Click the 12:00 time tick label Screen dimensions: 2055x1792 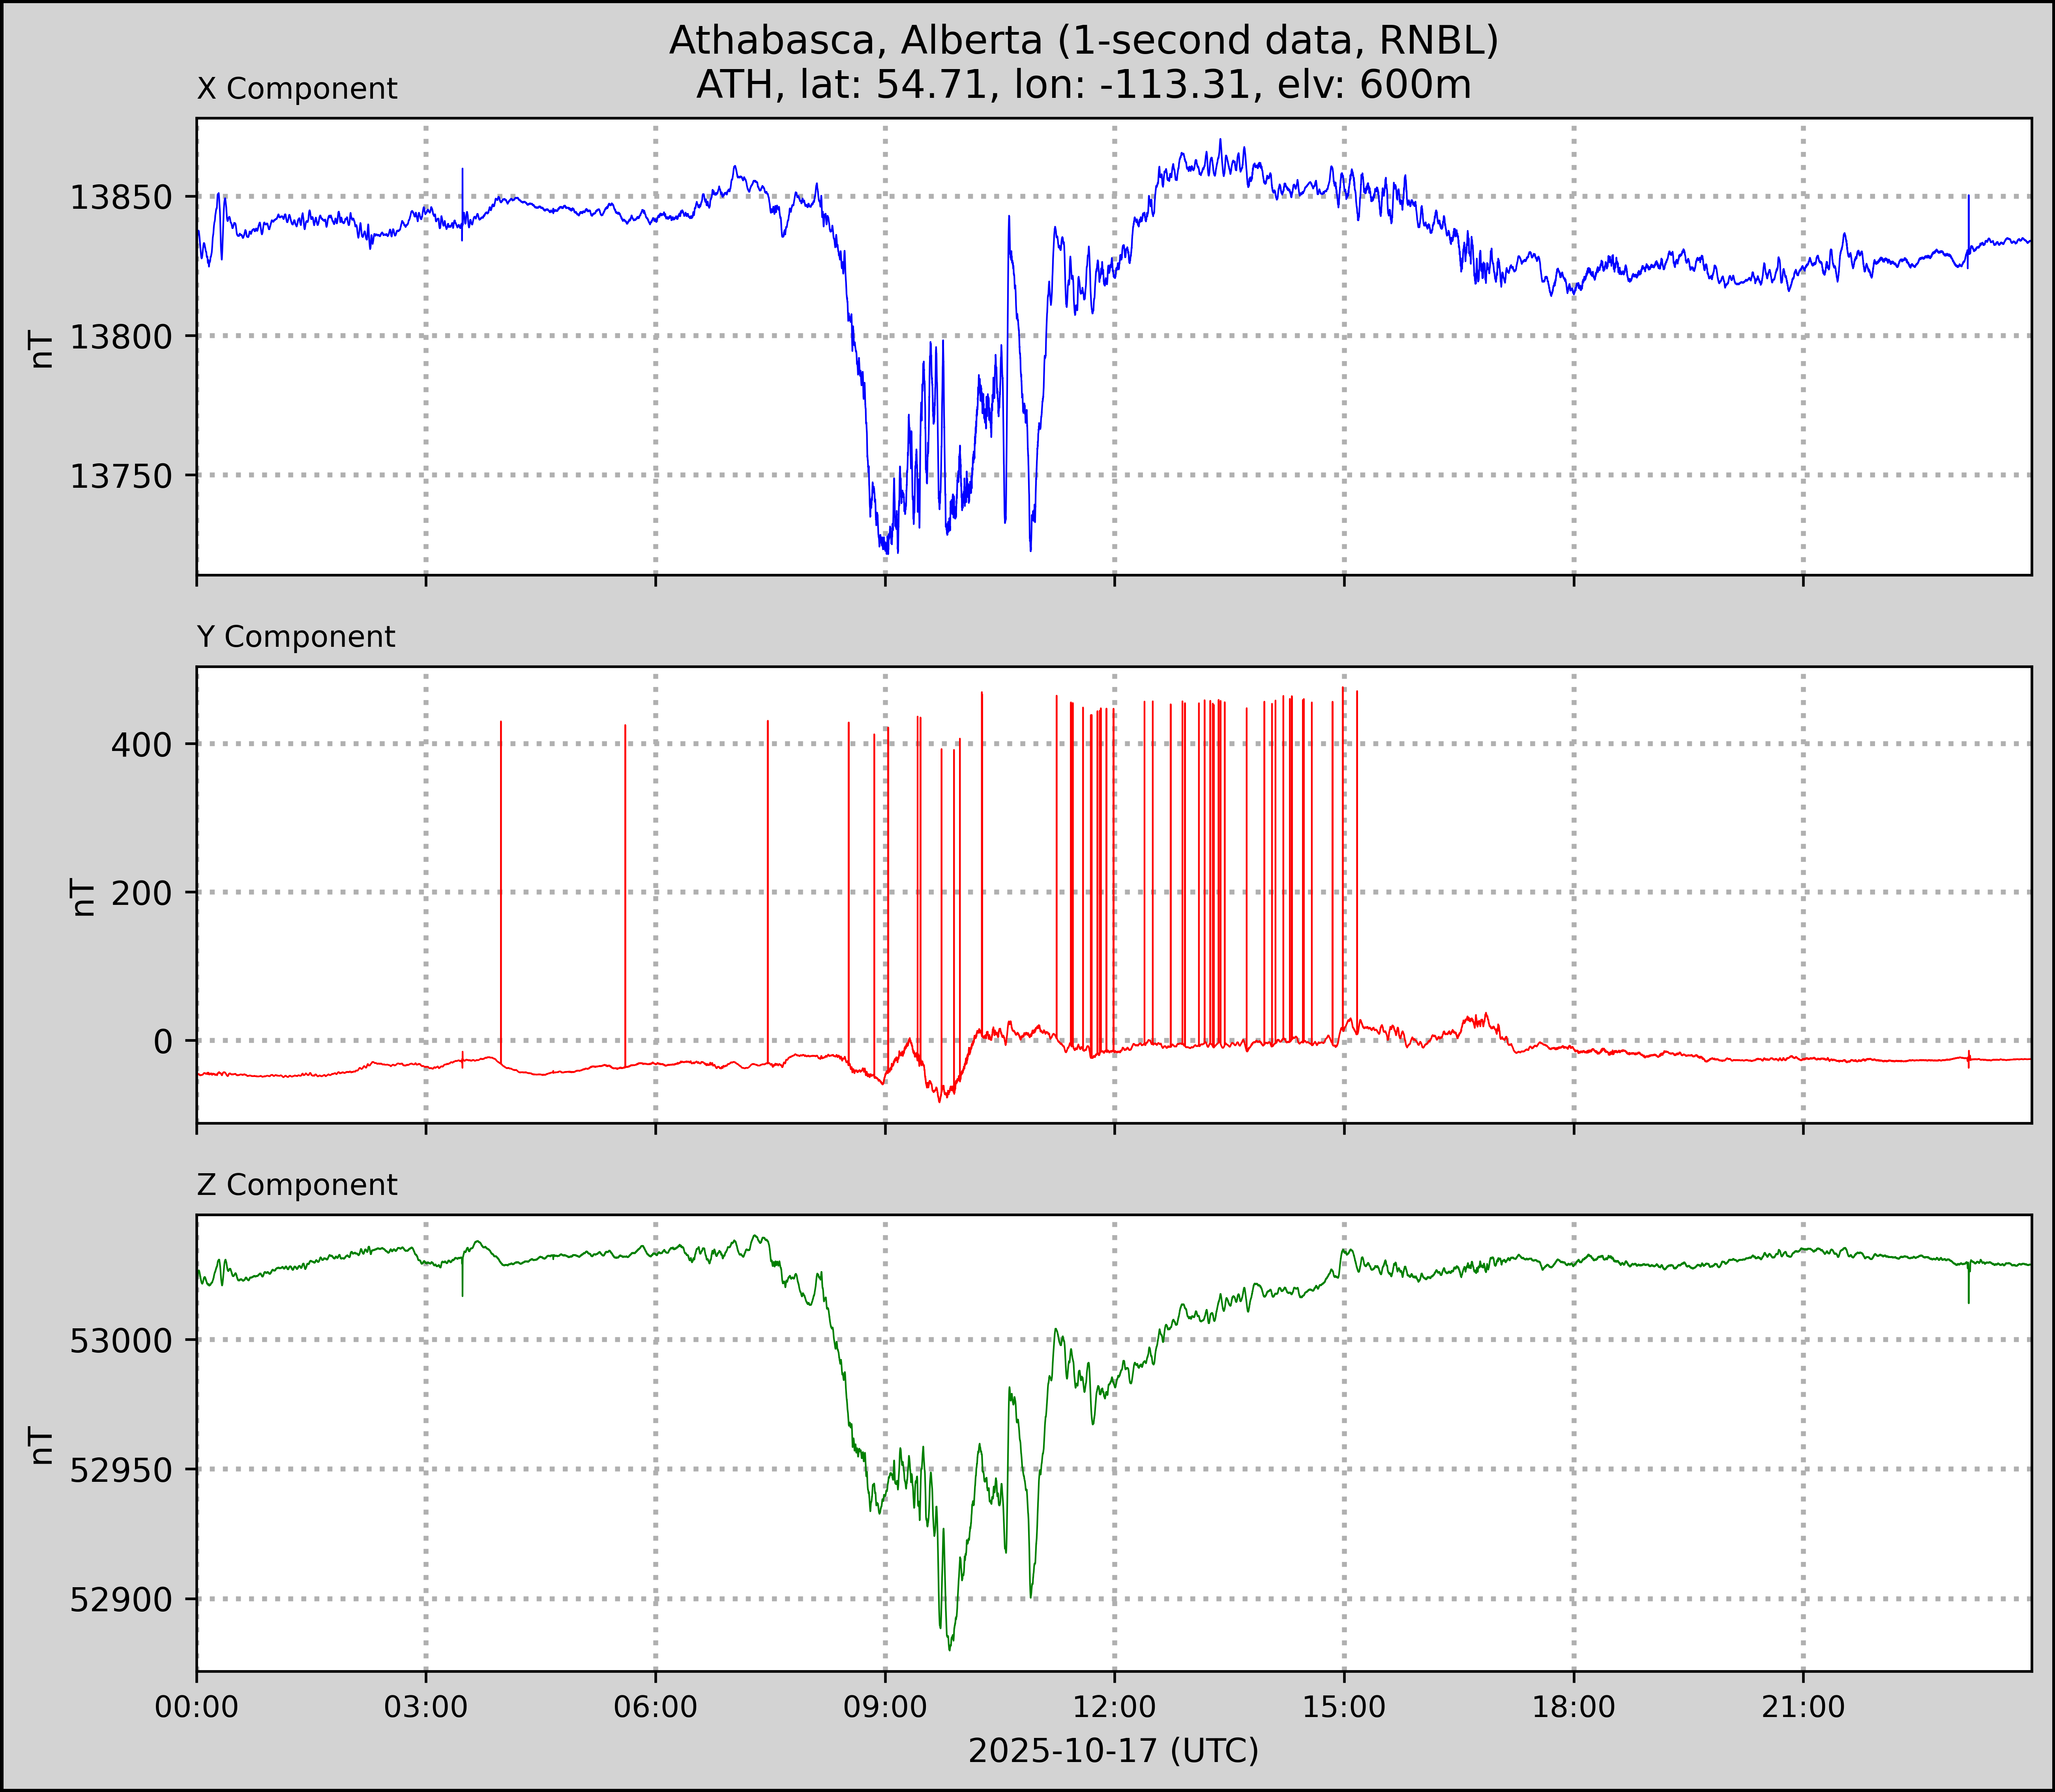click(1115, 1707)
